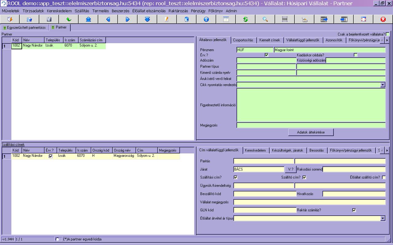Jump to first record with double up arrow
Image resolution: width=393 pixels, height=245 pixels.
click(x=88, y=19)
